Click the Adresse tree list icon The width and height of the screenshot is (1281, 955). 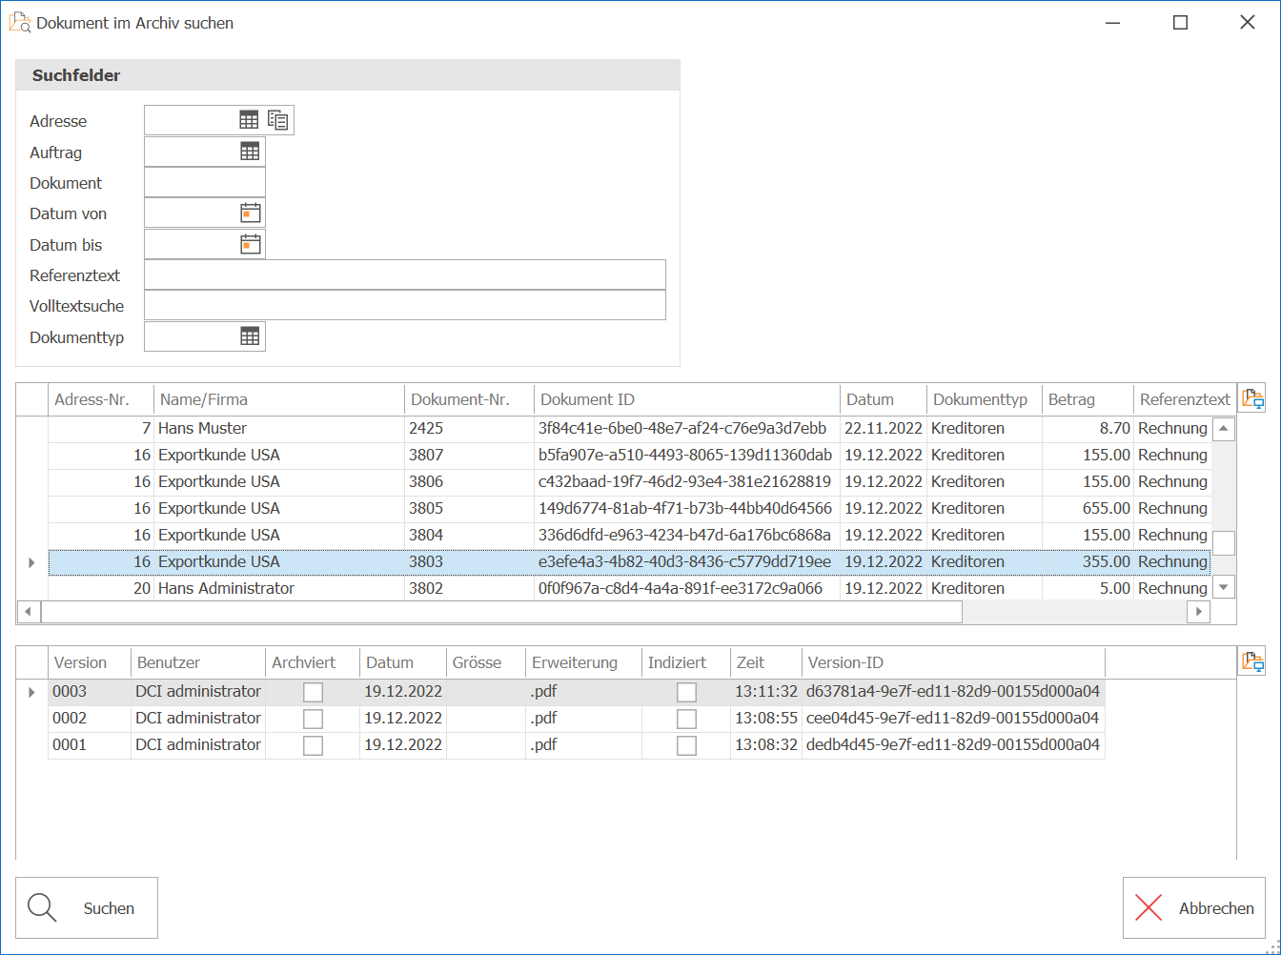[278, 120]
